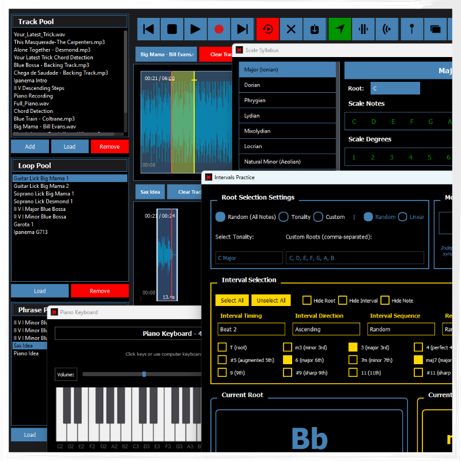Click the Add button under Track Pool
461x461 pixels.
coord(30,146)
